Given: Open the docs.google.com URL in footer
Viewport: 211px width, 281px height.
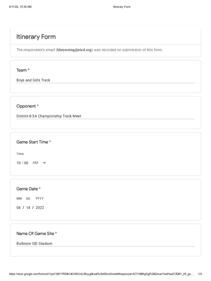Looking at the screenshot, I should [101, 274].
